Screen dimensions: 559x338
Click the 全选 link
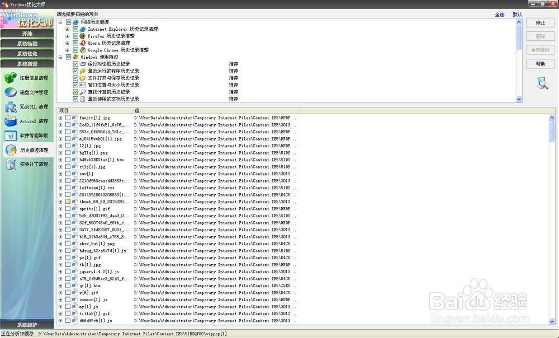(x=499, y=15)
